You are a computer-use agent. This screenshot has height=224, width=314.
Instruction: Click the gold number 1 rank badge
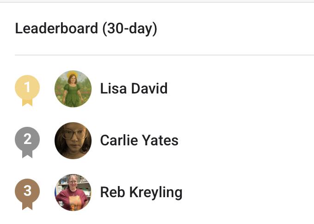point(27,88)
